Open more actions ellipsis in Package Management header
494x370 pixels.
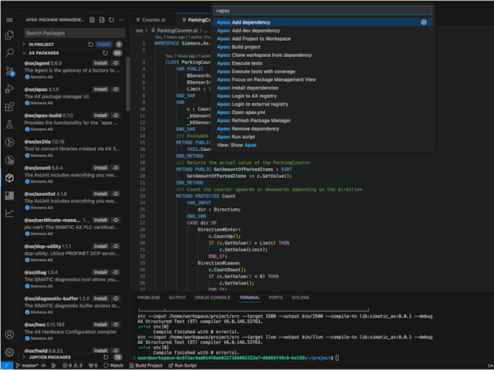(x=121, y=20)
